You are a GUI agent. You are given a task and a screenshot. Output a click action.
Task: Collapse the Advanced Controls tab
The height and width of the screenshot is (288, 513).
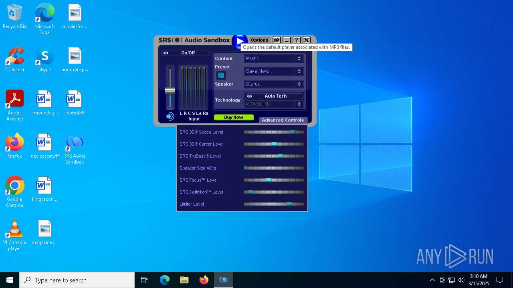pos(283,120)
